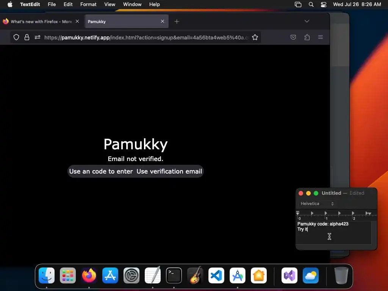388x291 pixels.
Task: Select the Pamukky browser tab
Action: [x=127, y=21]
